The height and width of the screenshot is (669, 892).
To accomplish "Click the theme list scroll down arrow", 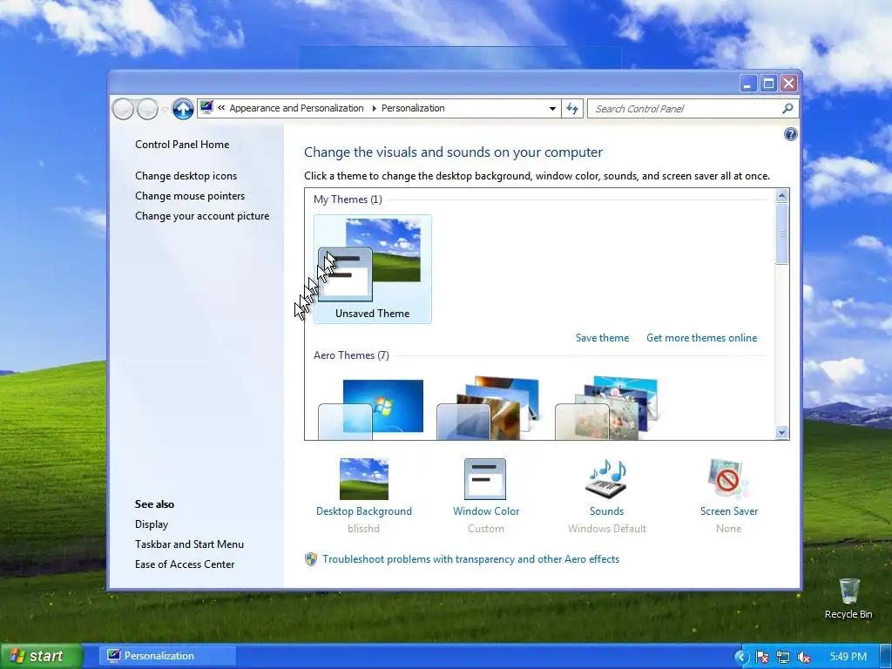I will (781, 432).
